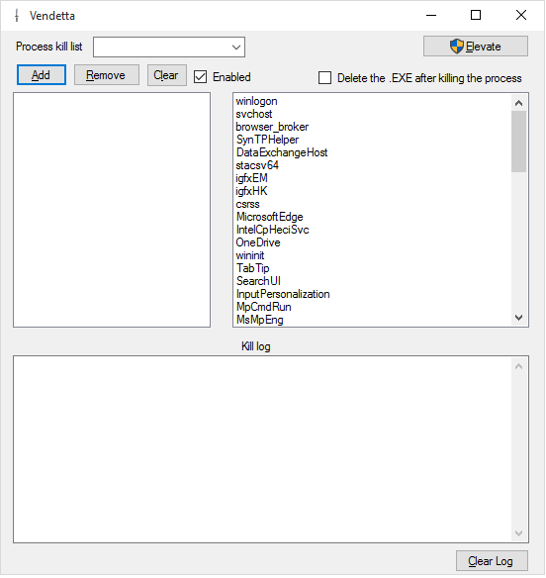Viewport: 546px width, 578px height.
Task: Select OneDrive in the process list
Action: [x=258, y=242]
